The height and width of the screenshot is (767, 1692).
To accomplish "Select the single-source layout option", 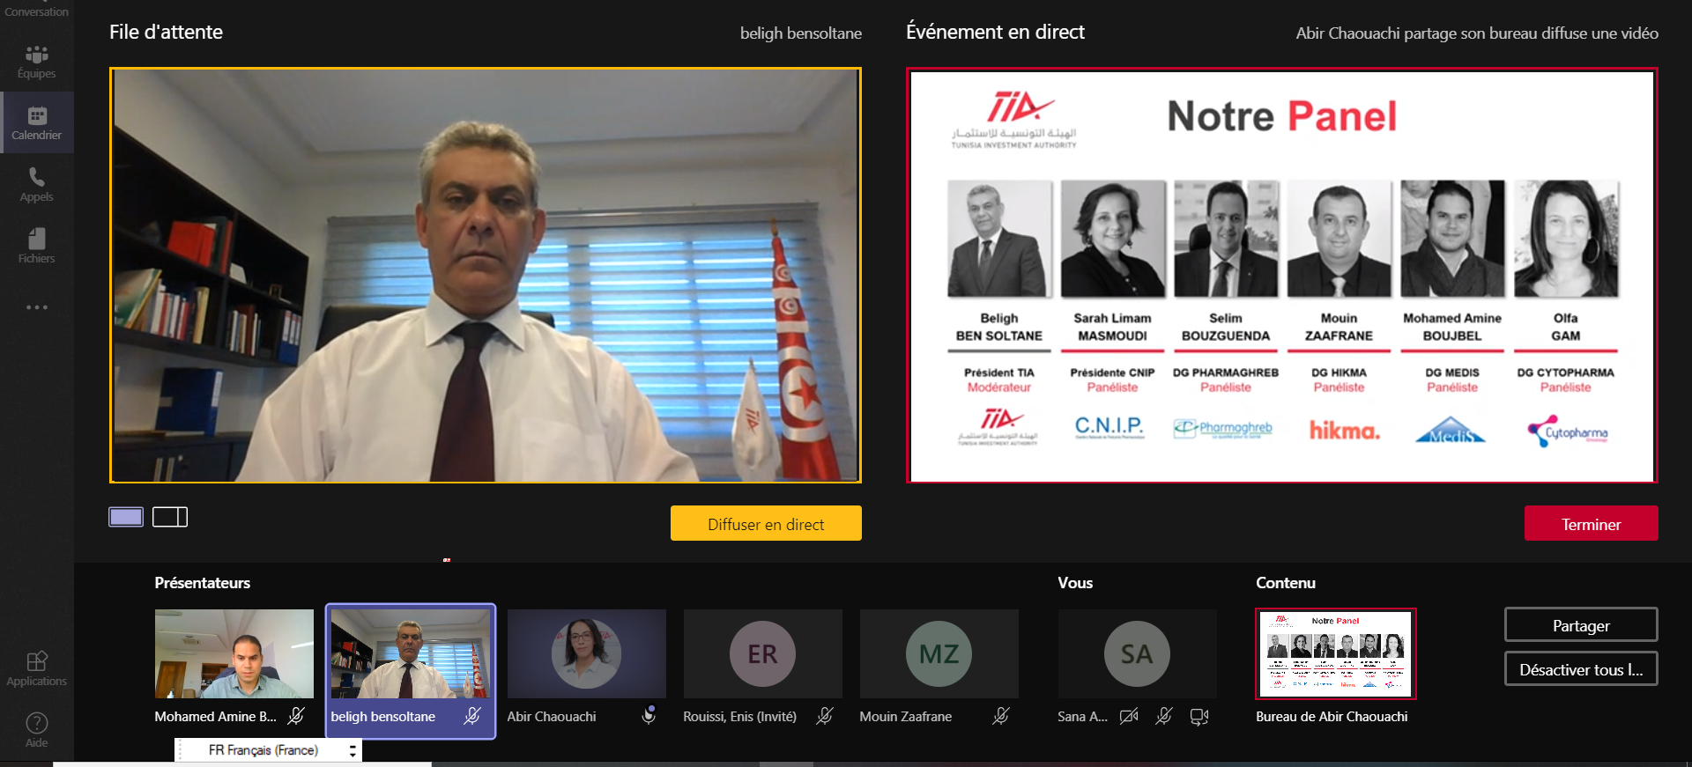I will point(126,517).
